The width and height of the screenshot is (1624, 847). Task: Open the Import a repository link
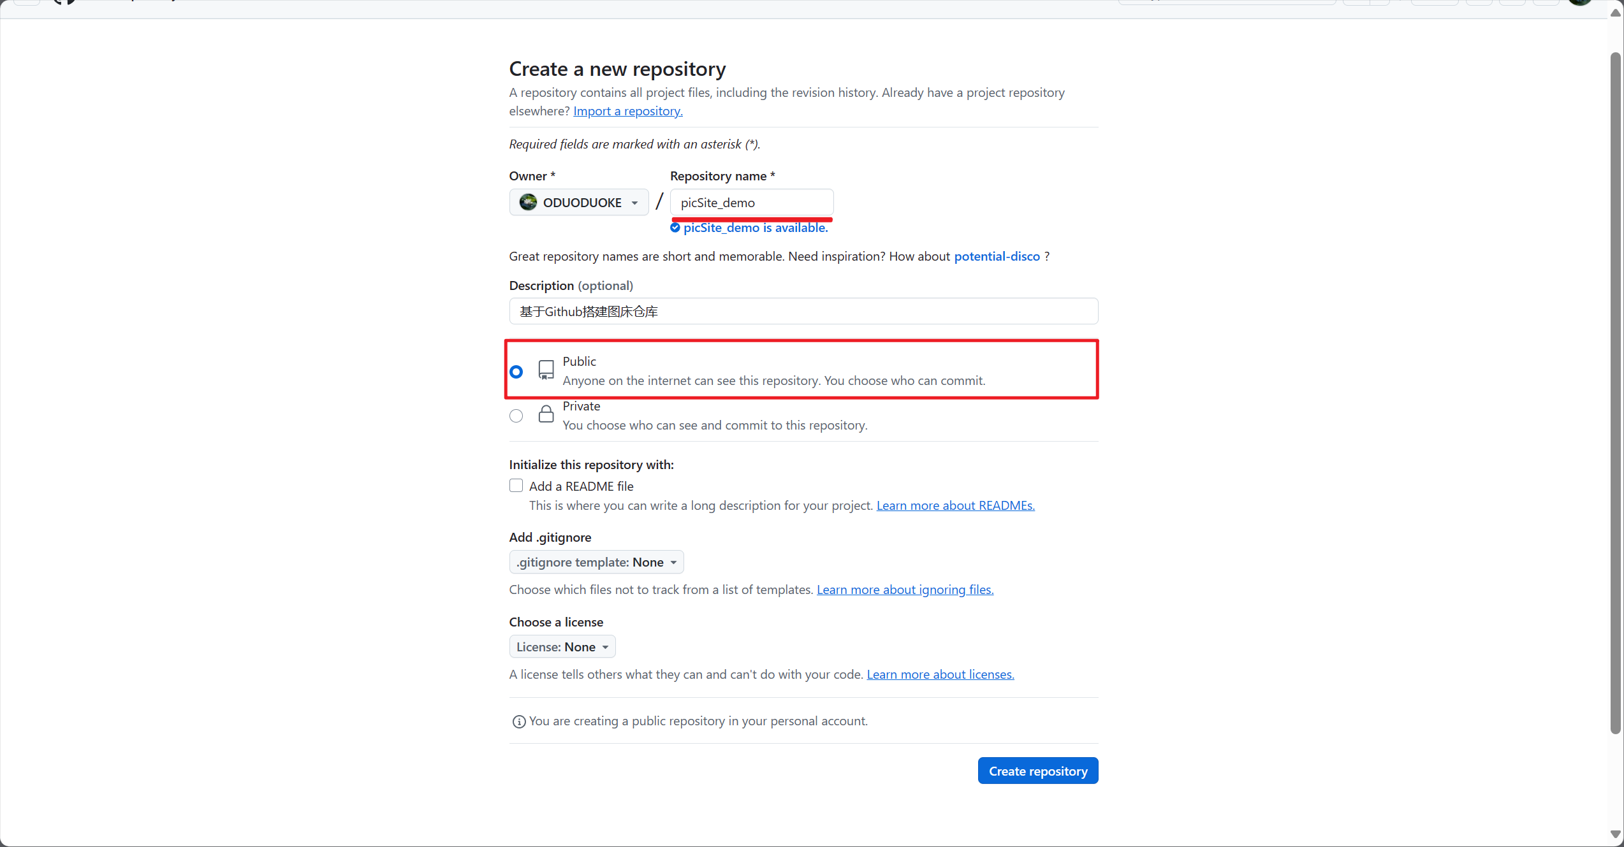point(628,111)
